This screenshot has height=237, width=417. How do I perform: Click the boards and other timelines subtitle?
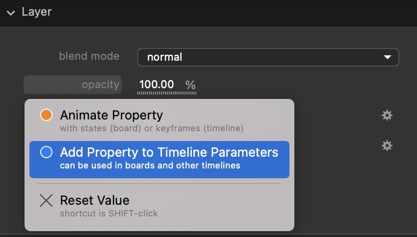[x=150, y=166]
